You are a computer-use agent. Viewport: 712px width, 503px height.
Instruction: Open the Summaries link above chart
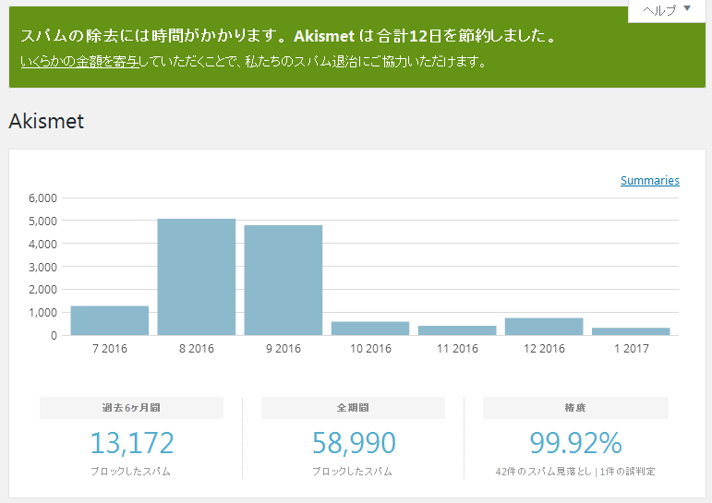click(650, 180)
